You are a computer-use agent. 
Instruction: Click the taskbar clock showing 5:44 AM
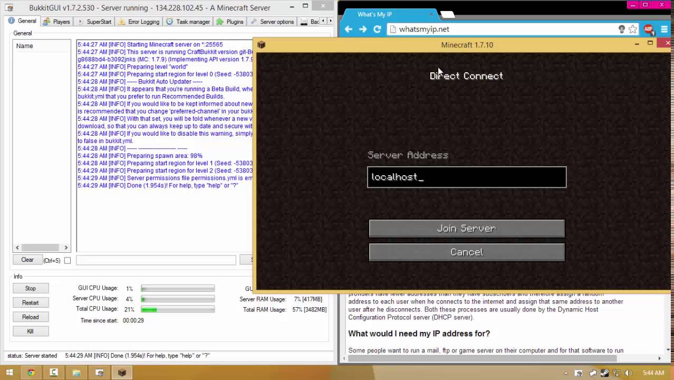tap(653, 373)
